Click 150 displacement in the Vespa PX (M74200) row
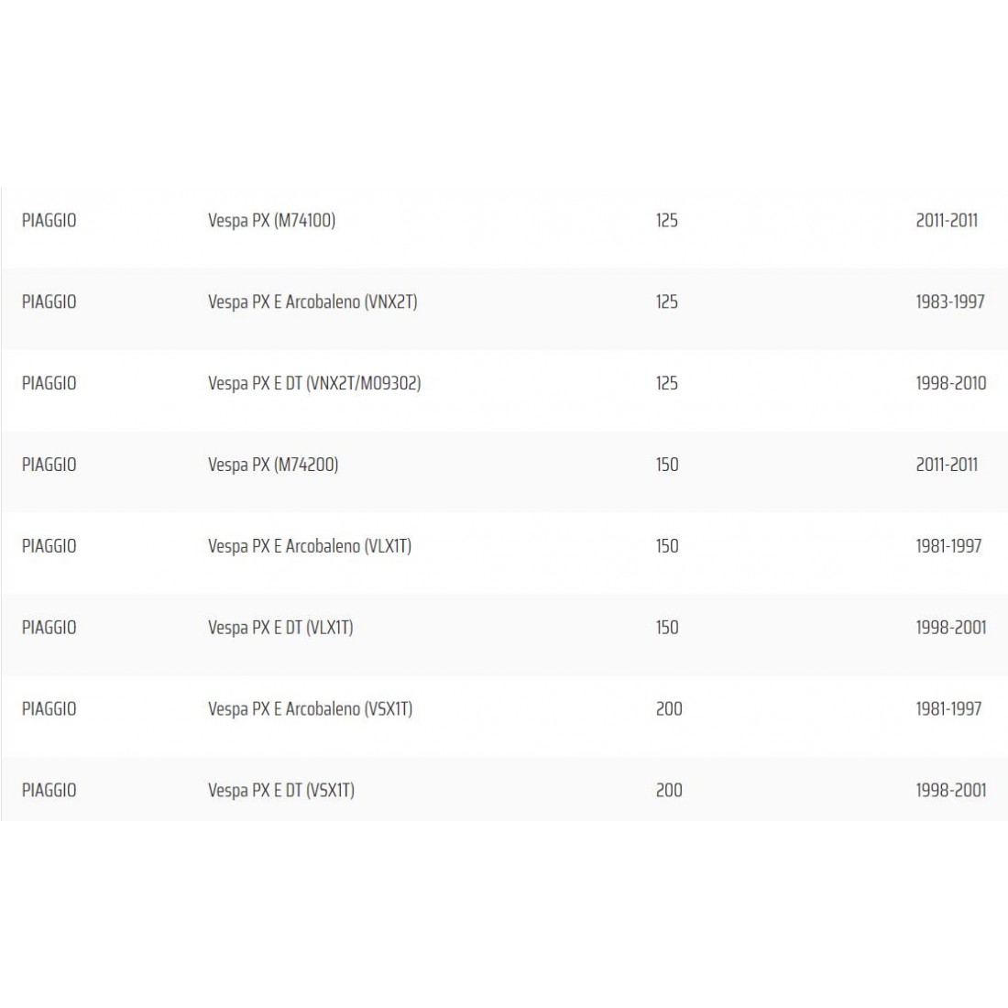 pos(667,465)
